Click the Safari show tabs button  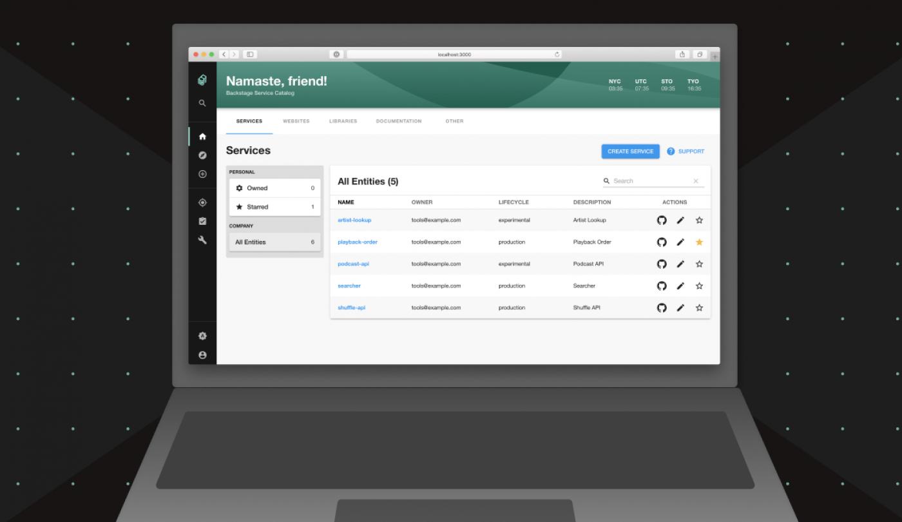click(x=698, y=55)
